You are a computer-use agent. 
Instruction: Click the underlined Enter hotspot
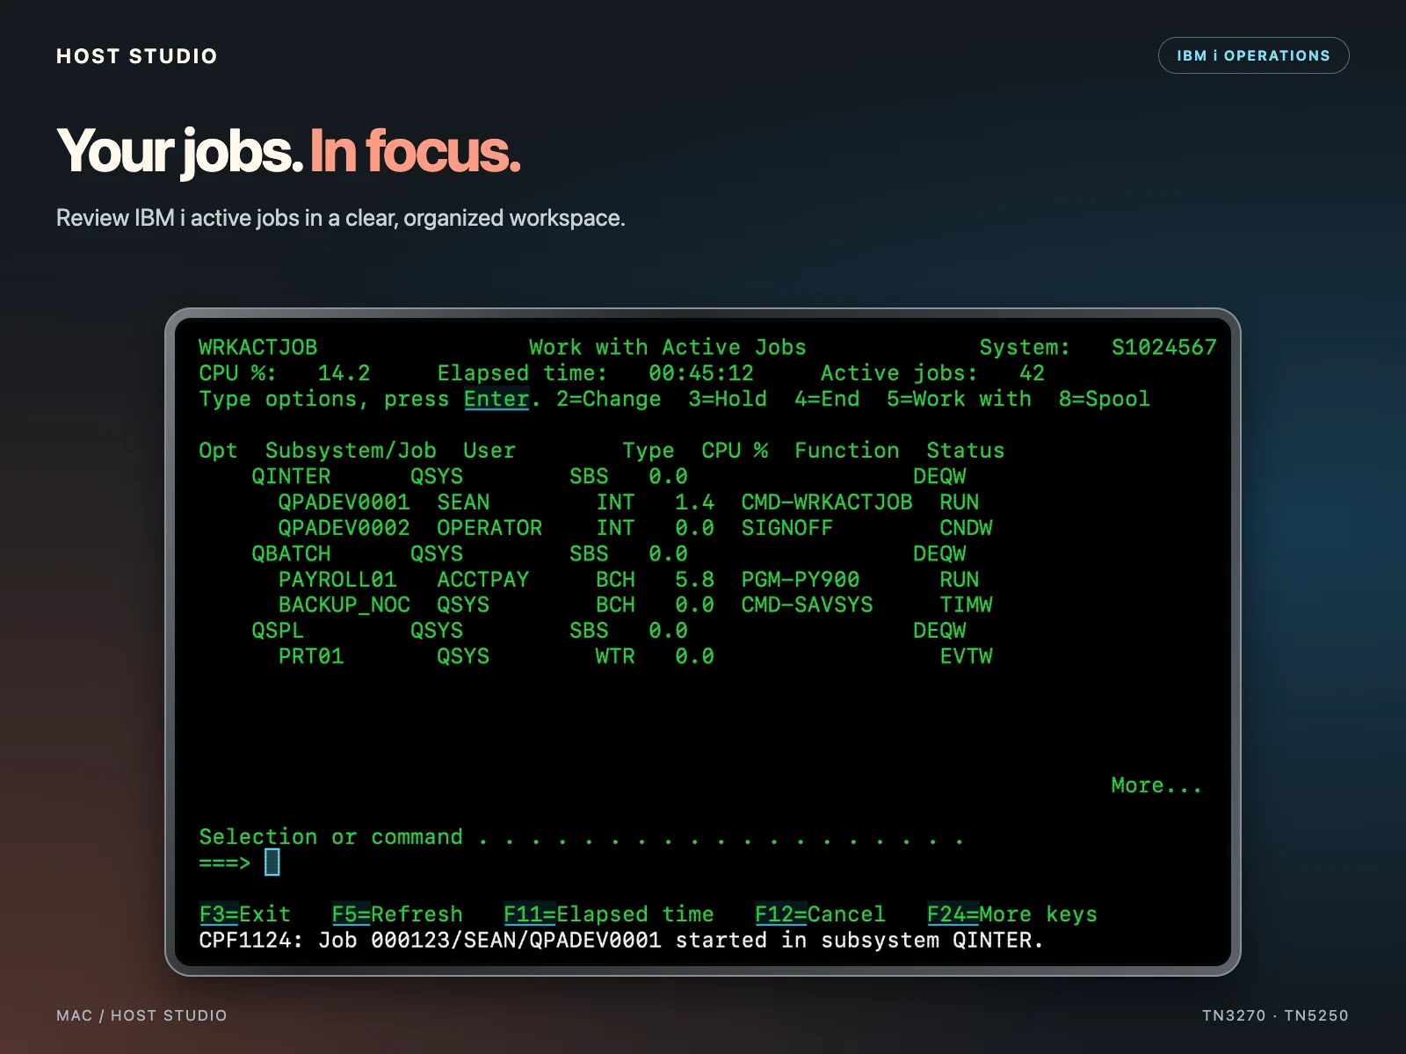pyautogui.click(x=496, y=399)
